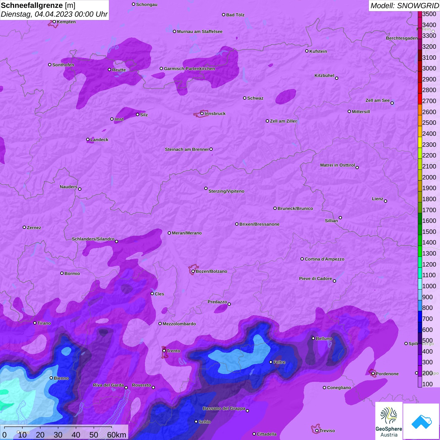The width and height of the screenshot is (440, 440).
Task: Click the "Garmisch-Partenkirchen" map label
Action: (190, 69)
